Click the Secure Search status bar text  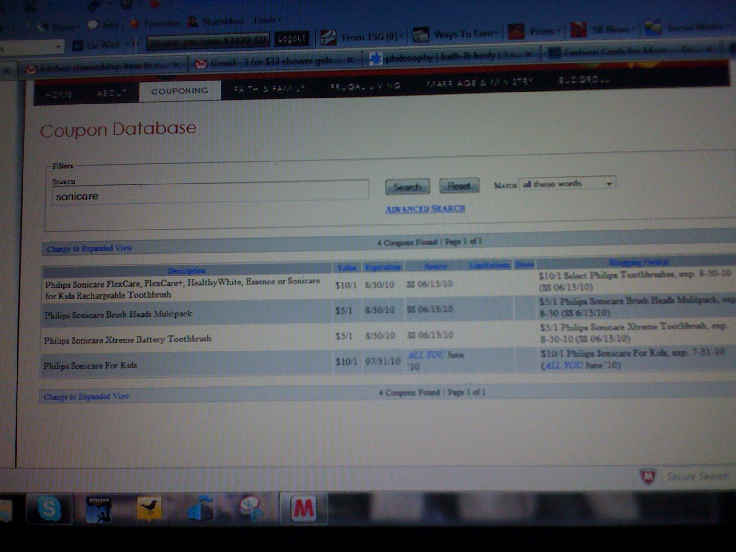697,476
